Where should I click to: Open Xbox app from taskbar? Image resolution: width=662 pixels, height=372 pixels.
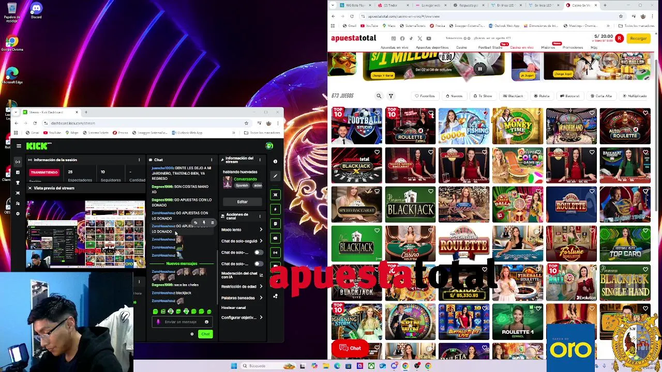click(x=371, y=366)
